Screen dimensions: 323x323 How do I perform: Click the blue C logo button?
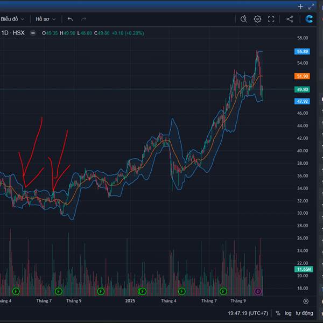(x=309, y=19)
